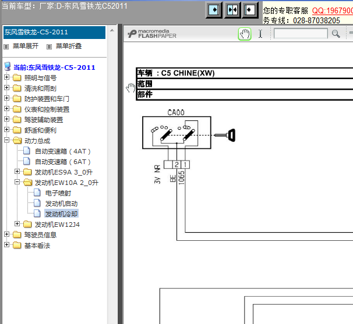
Task: Open the 自动变速箱（6AT）document
Action: [63, 162]
